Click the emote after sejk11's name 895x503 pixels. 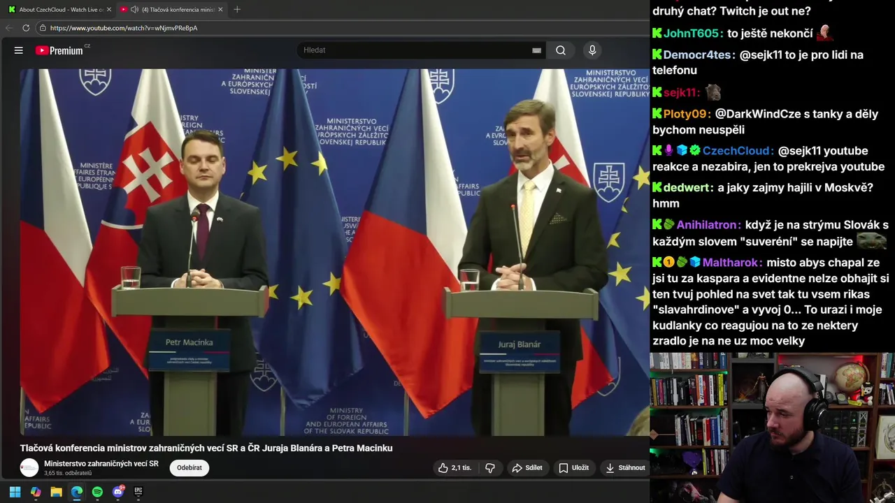click(x=713, y=92)
